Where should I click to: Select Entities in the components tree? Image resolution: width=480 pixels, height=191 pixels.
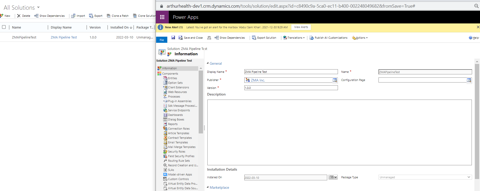172,78
